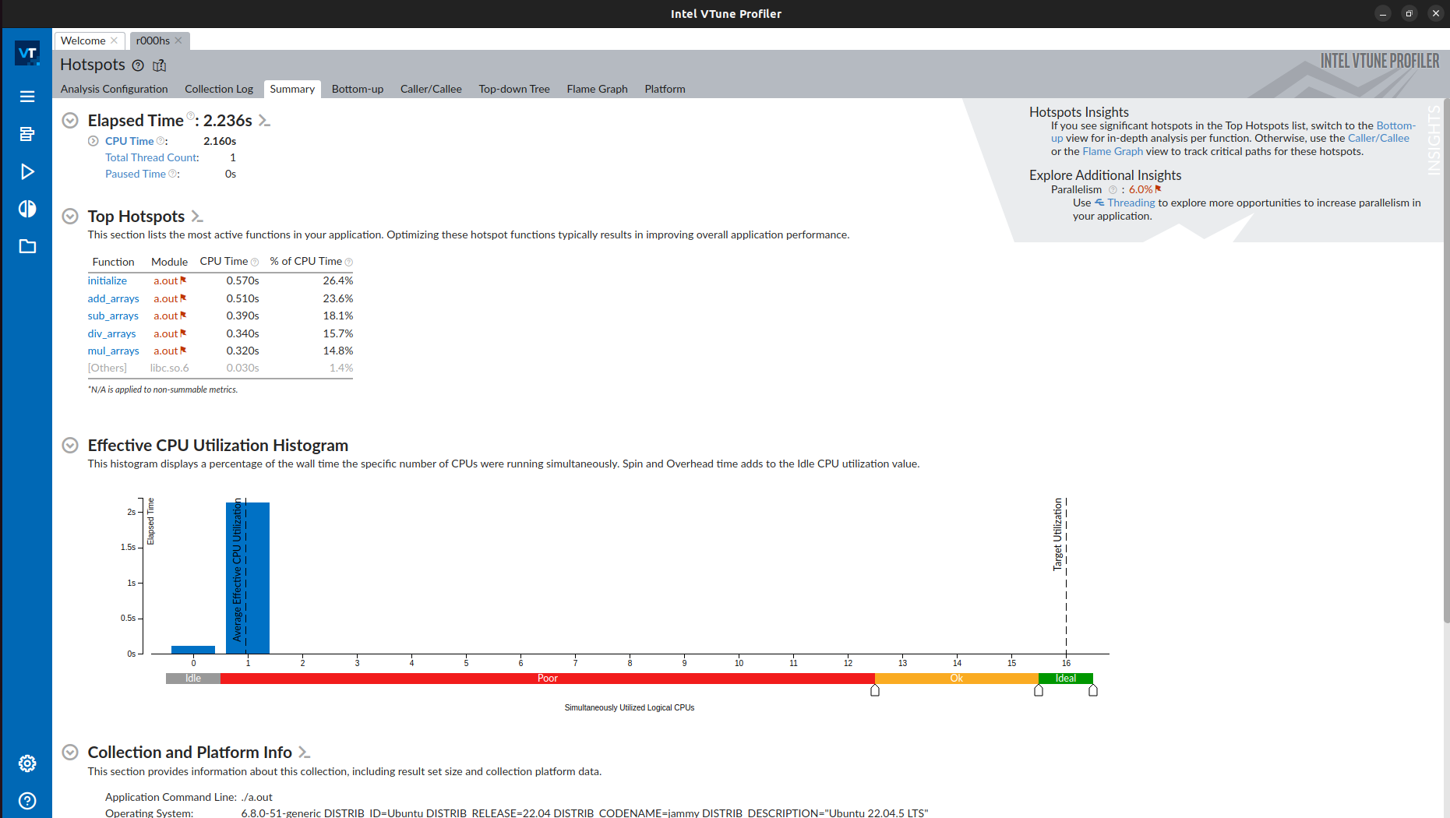Viewport: 1450px width, 818px height.
Task: Collapse the Effective CPU Utilization Histogram section
Action: (69, 445)
